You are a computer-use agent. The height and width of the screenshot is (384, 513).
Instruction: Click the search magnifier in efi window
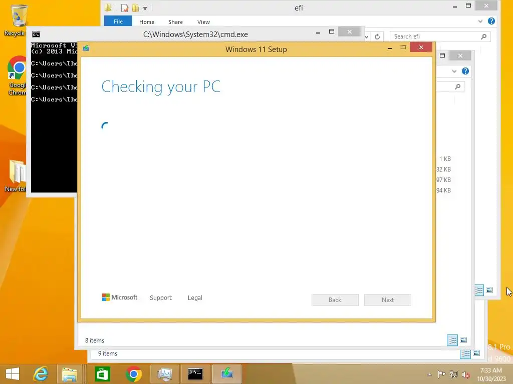(484, 36)
